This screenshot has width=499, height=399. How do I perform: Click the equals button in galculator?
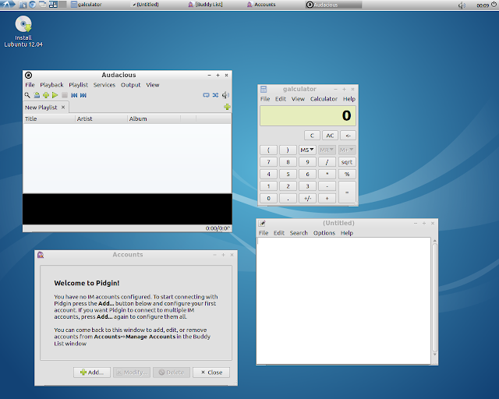(347, 192)
